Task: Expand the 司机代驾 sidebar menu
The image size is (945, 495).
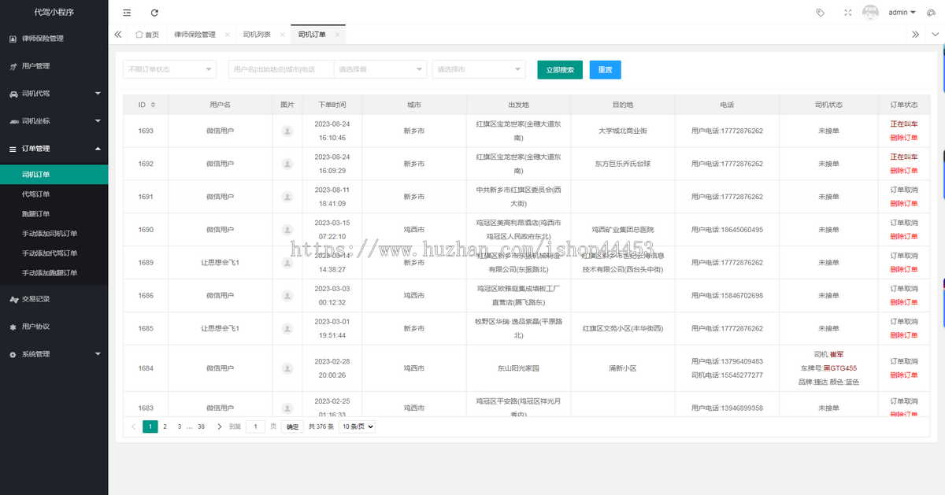Action: (98, 94)
